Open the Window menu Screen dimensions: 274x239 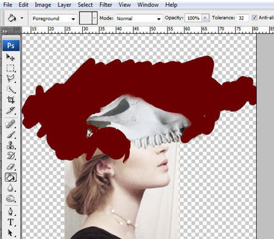(x=148, y=5)
